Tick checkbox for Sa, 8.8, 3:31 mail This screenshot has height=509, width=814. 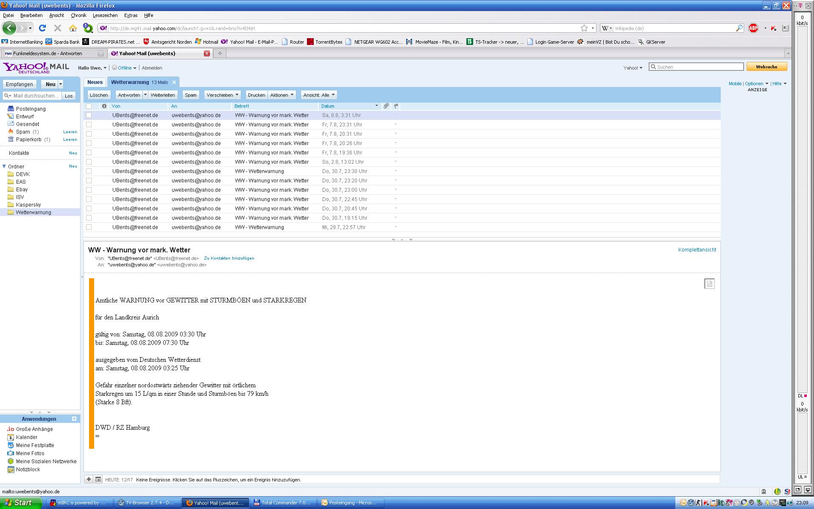point(89,115)
